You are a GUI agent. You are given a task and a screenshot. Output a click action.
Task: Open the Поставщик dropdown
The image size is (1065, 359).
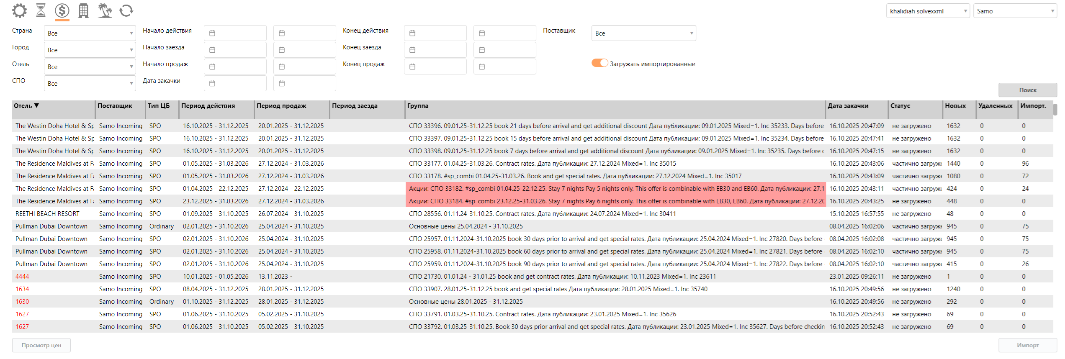tap(643, 33)
